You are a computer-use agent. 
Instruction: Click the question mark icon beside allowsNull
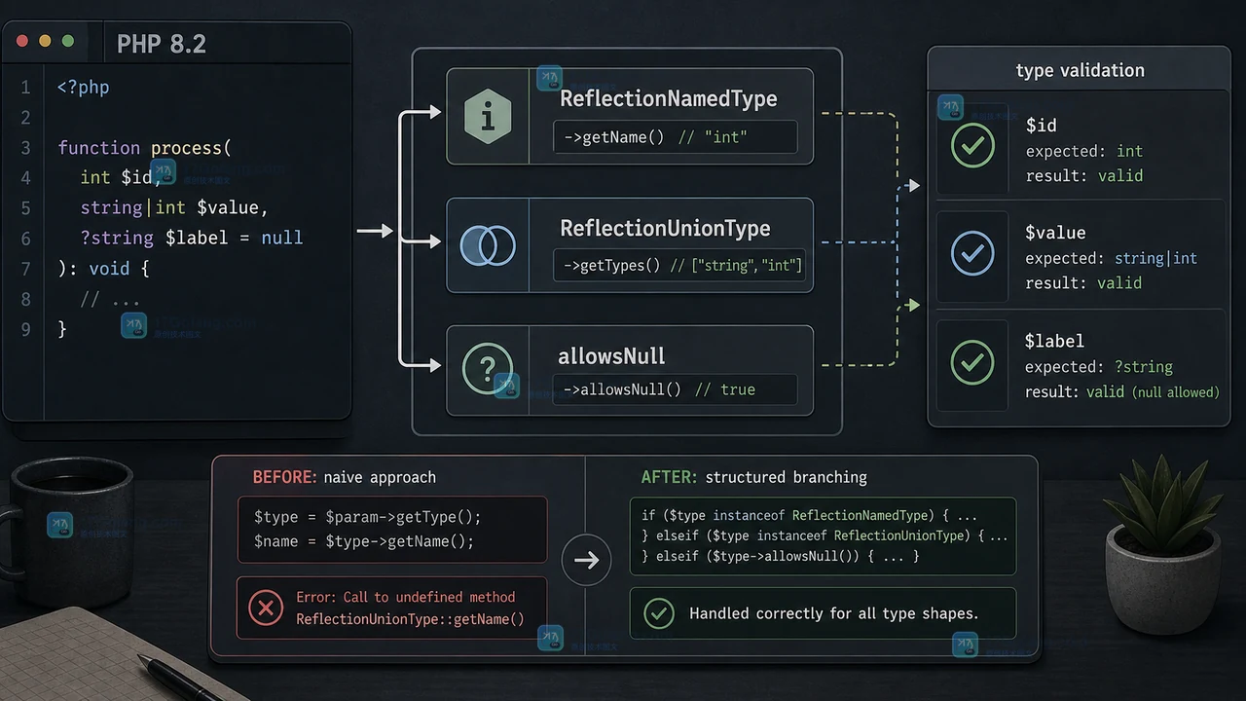(488, 369)
